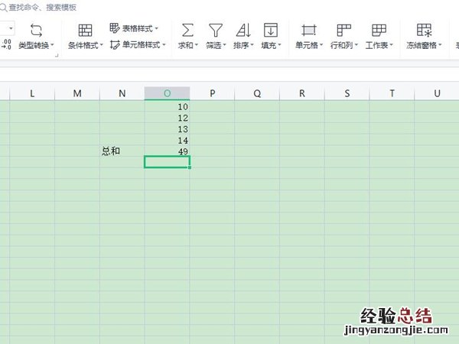Click the decrease decimal places icon
Viewport: 459px width, 344px height.
tap(6, 44)
